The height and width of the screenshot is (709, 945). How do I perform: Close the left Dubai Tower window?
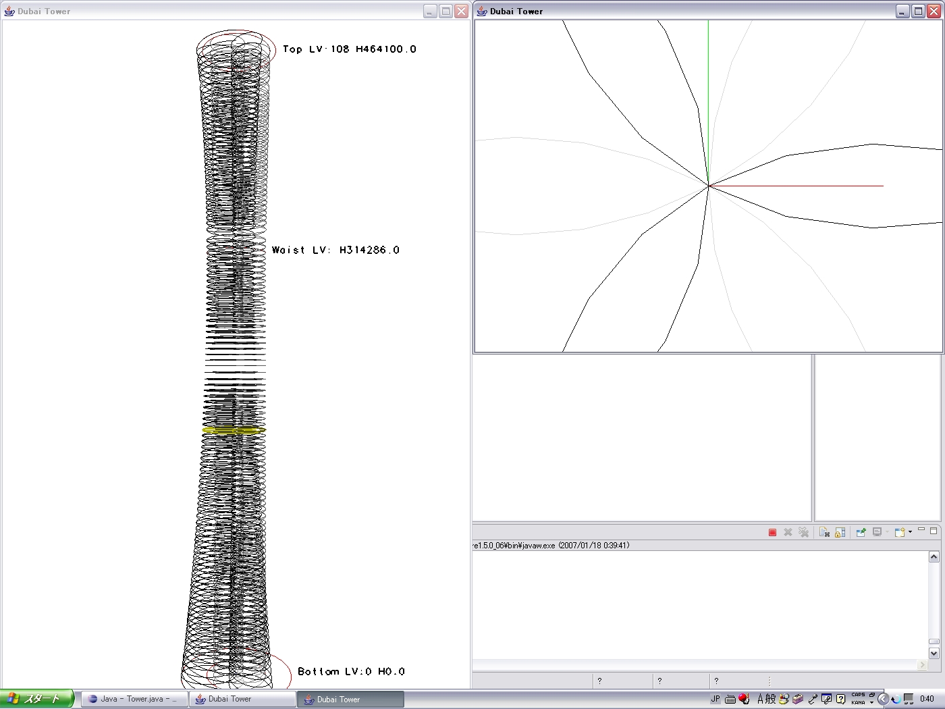point(461,11)
